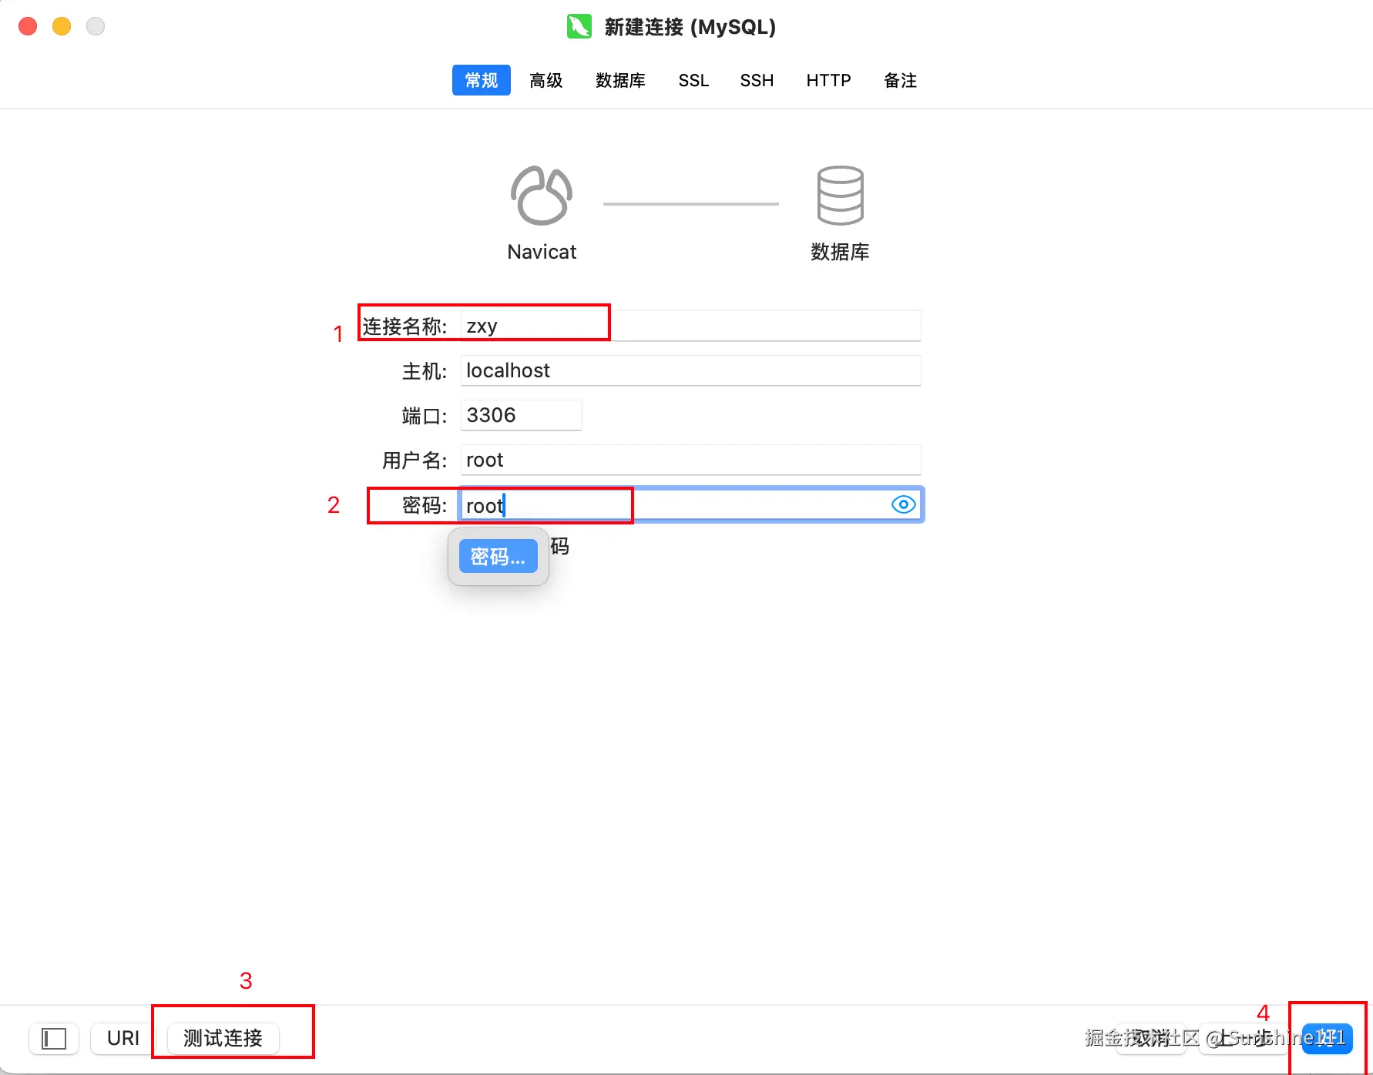1373x1075 pixels.
Task: Minimize the window with the yellow button
Action: point(62,26)
